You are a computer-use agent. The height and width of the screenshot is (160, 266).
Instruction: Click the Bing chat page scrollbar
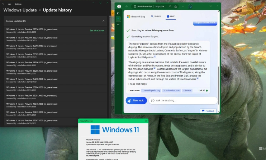tap(219, 85)
